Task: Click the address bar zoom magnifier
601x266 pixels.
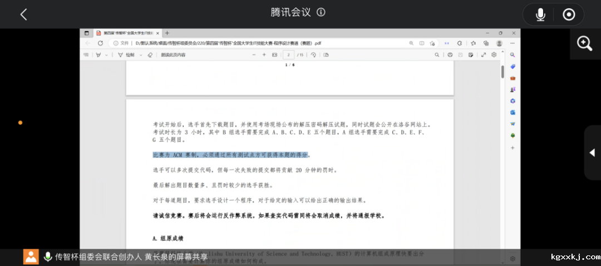Action: (411, 43)
